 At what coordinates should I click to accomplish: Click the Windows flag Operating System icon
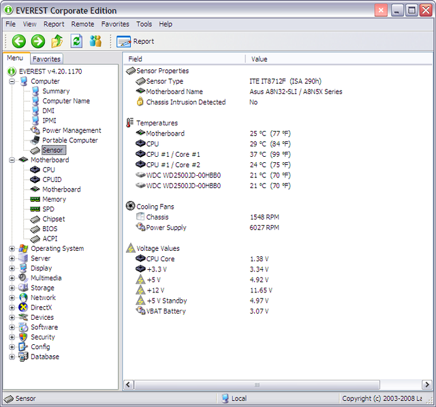23,248
